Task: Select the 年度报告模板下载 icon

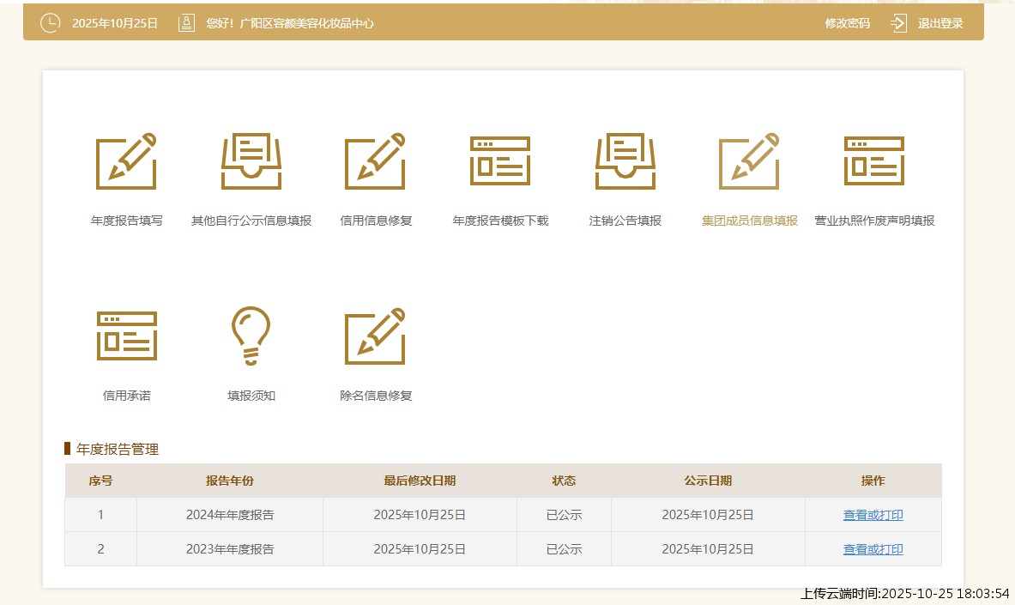Action: 500,161
